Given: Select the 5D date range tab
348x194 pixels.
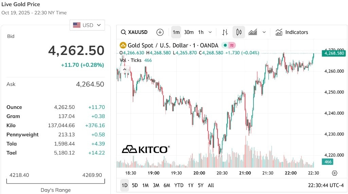Looking at the screenshot, I should click(135, 185).
